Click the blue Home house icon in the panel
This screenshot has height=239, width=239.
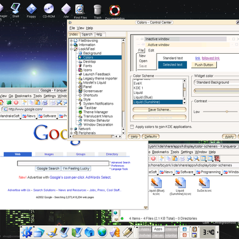89,232
